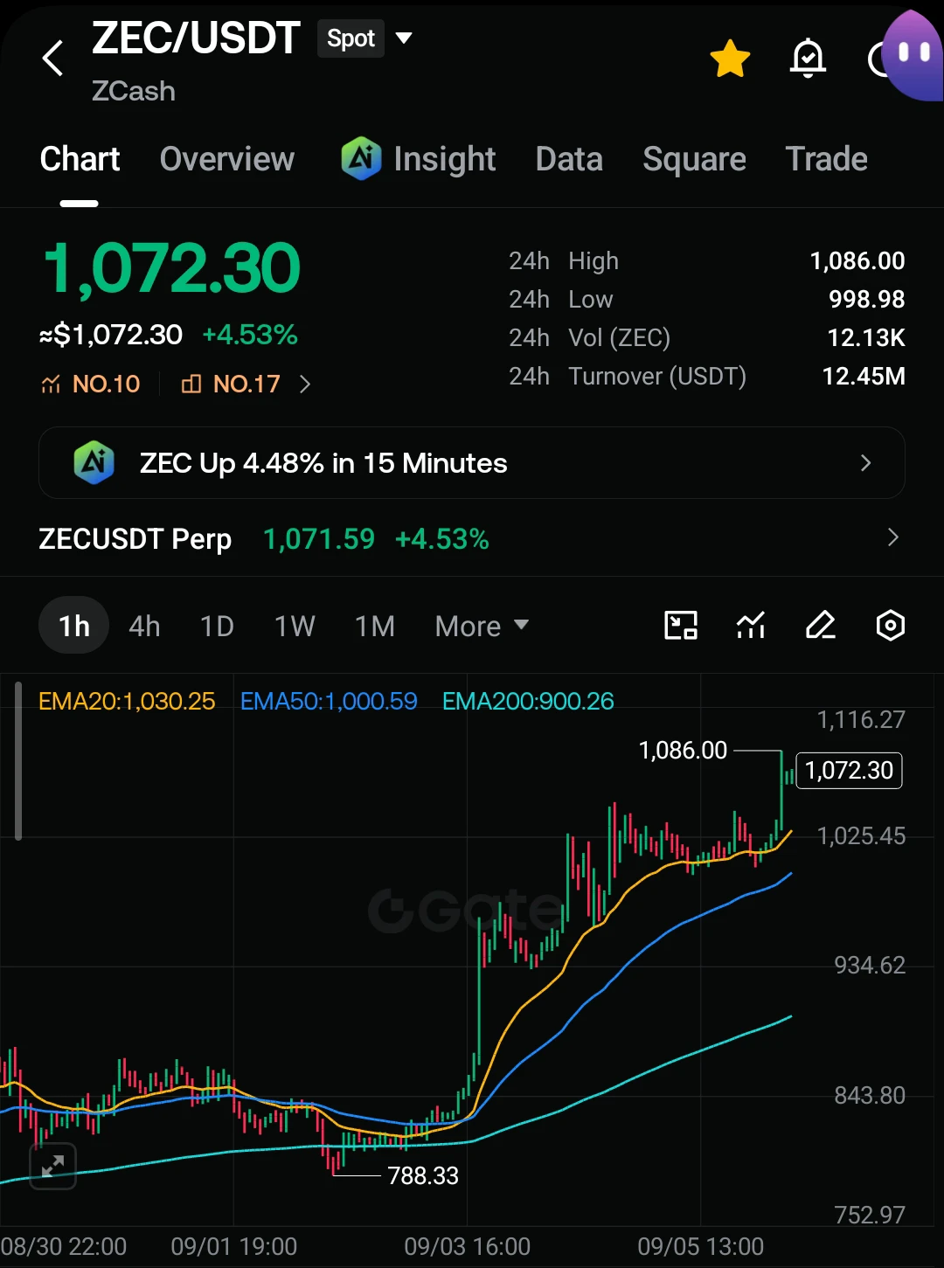Tap the EMA50:1,000.59 indicator label
The width and height of the screenshot is (944, 1268).
point(329,701)
